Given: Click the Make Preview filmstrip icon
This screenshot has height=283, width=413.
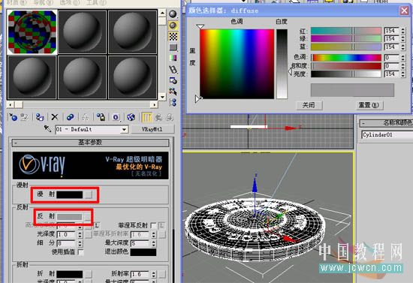Looking at the screenshot, I should 173,69.
